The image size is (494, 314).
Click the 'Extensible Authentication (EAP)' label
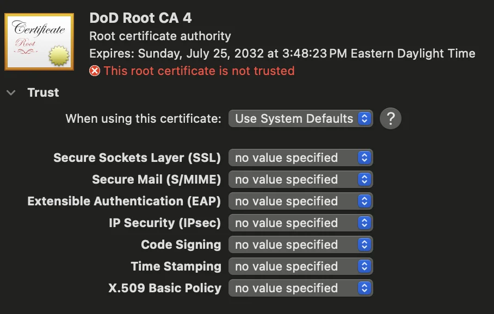(x=124, y=201)
